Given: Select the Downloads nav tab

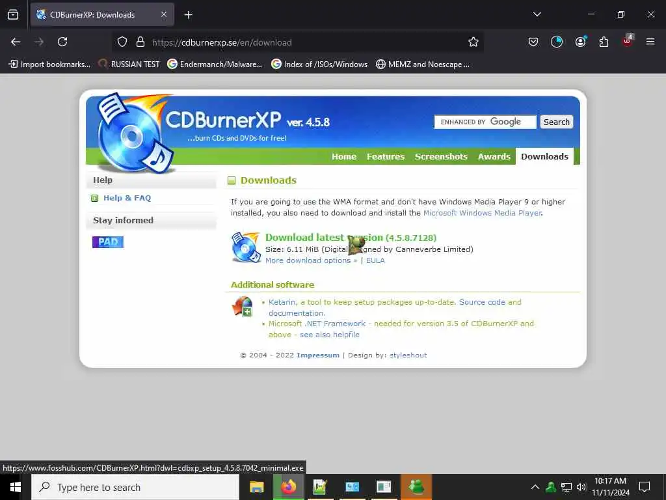Looking at the screenshot, I should 544,156.
